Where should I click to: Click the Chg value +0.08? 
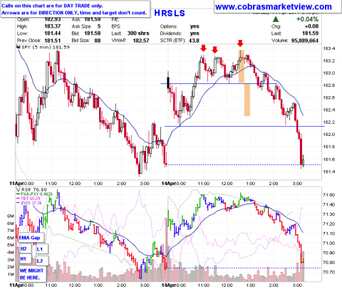coord(312,26)
